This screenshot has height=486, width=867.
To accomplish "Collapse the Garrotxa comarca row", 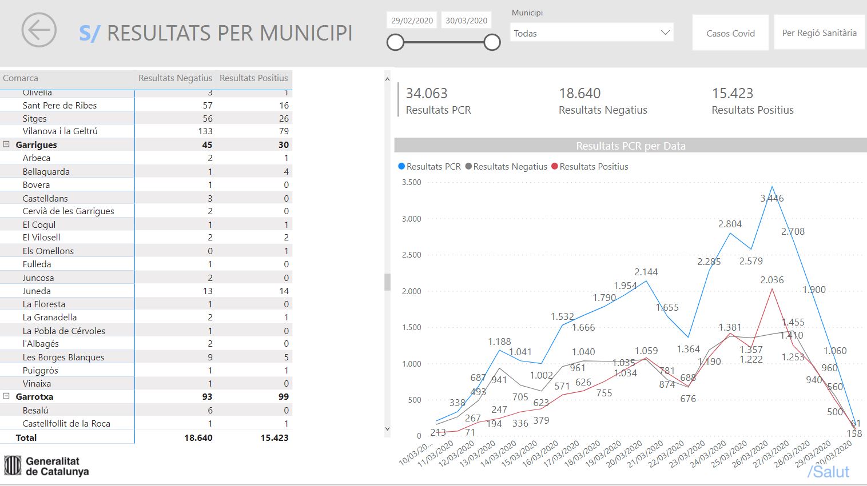I will (x=6, y=396).
